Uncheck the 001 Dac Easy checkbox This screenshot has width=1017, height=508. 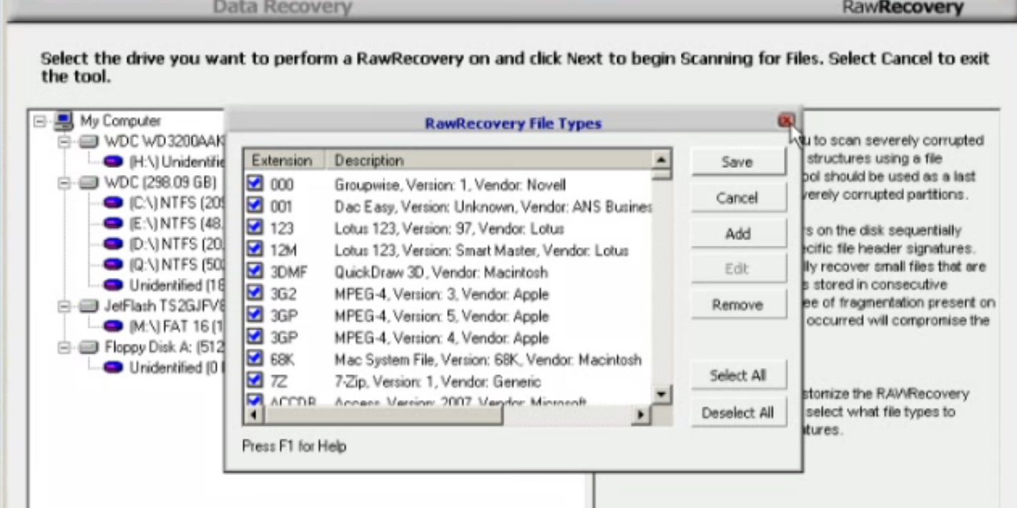(255, 206)
